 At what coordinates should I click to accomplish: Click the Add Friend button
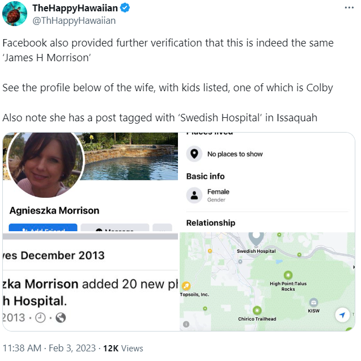coord(43,230)
